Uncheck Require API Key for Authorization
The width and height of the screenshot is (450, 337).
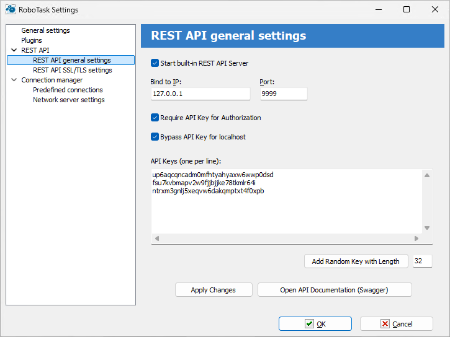[155, 118]
